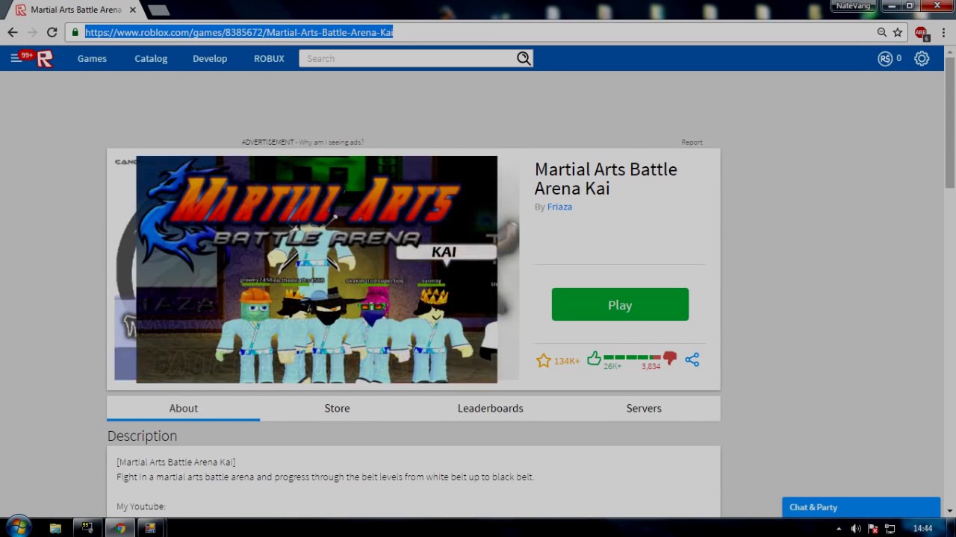Favorite the game with the star icon

543,360
